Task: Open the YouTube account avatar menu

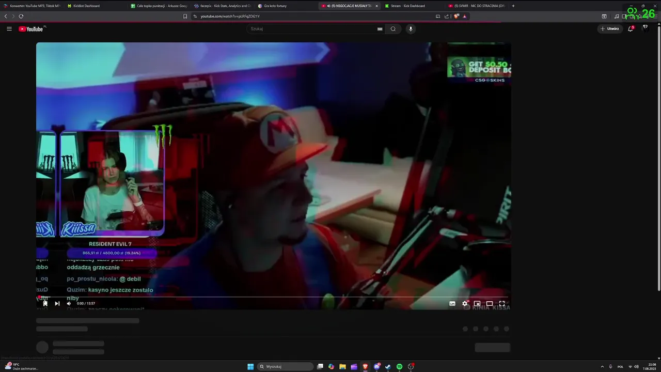Action: (x=645, y=28)
